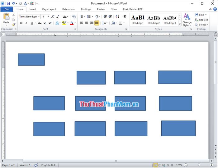This screenshot has height=168, width=218.
Task: Open the Insert ribbon tab
Action: 33,9
